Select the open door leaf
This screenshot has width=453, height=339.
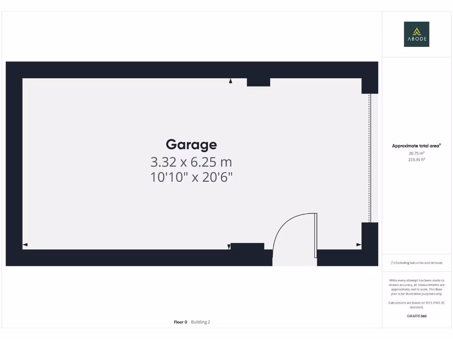click(x=315, y=236)
